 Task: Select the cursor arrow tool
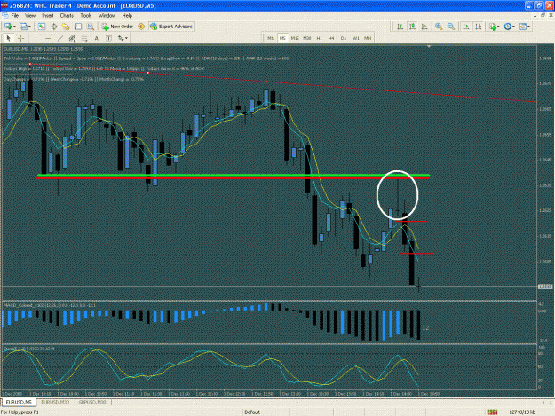[x=9, y=38]
